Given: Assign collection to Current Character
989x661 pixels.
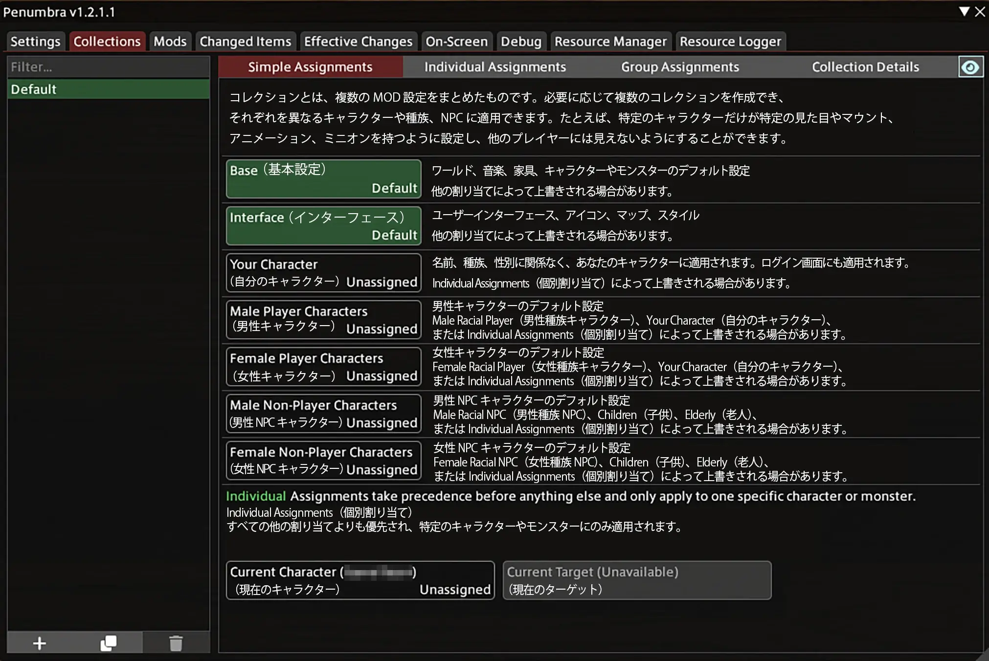Looking at the screenshot, I should pyautogui.click(x=360, y=580).
